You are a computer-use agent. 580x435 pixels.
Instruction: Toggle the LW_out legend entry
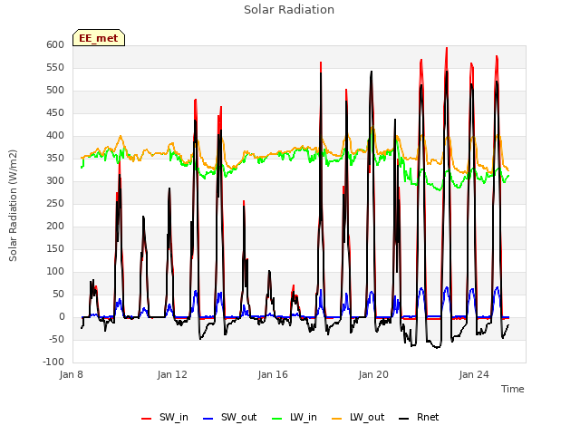(x=358, y=418)
